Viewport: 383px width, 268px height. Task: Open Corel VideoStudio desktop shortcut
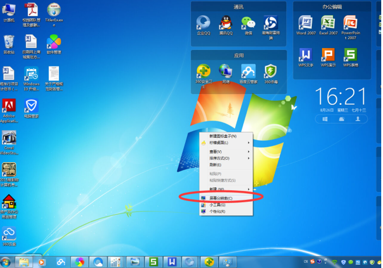click(9, 143)
